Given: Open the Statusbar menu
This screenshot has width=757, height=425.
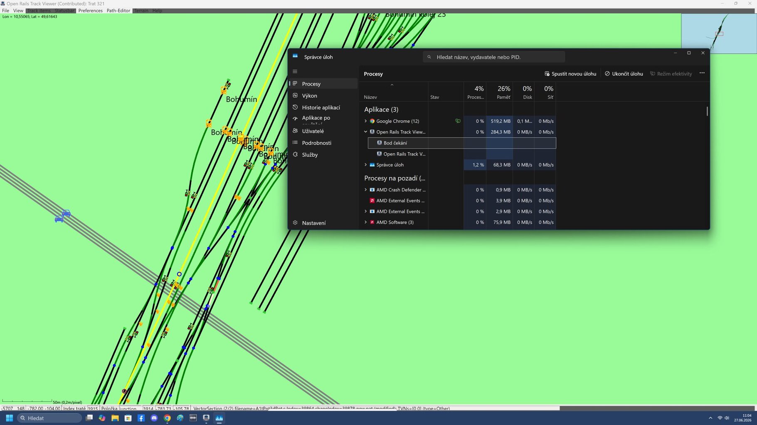Looking at the screenshot, I should 64,11.
